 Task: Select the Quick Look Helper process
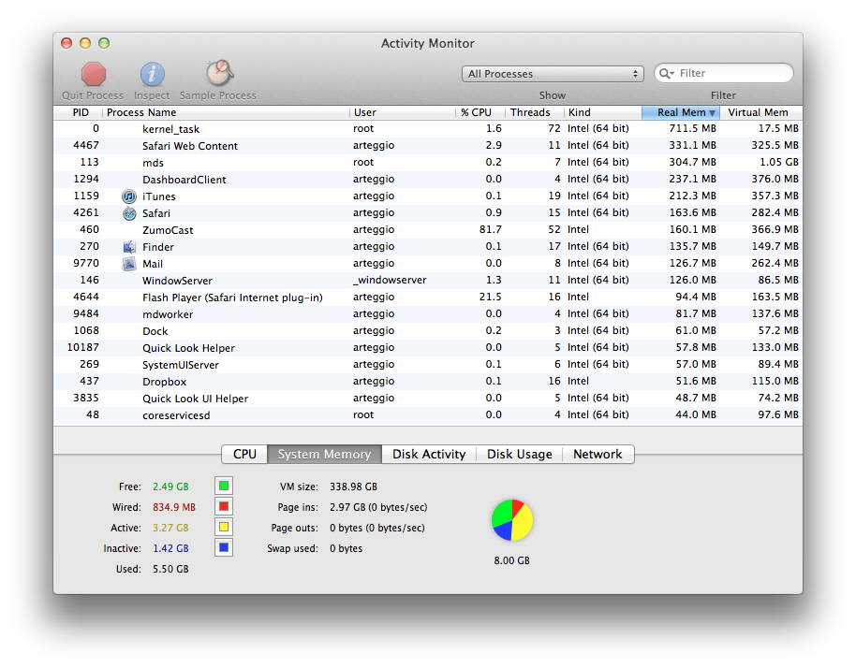(428, 348)
